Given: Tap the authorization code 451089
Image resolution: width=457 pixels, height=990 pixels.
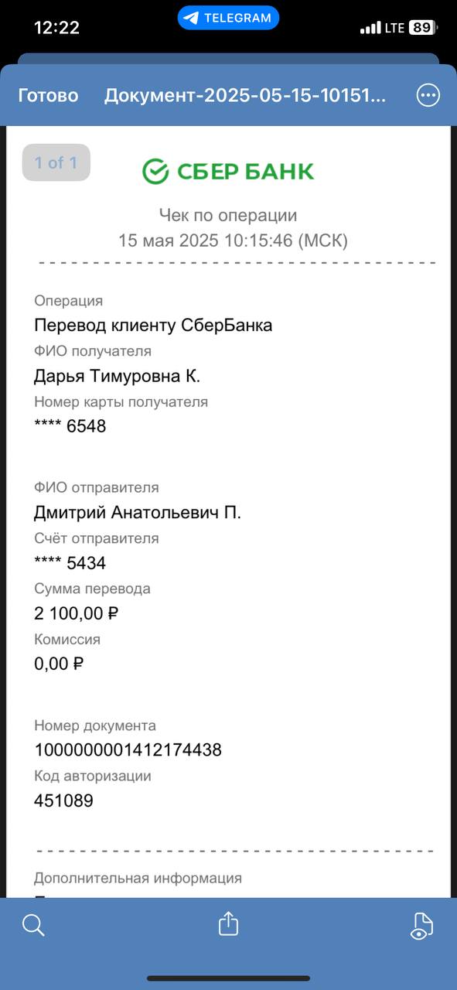Looking at the screenshot, I should point(63,801).
